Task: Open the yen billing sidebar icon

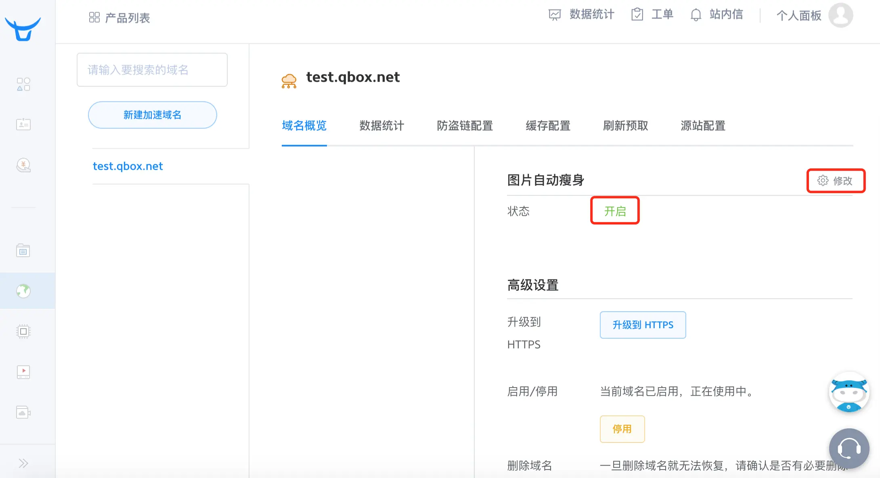Action: coord(23,165)
